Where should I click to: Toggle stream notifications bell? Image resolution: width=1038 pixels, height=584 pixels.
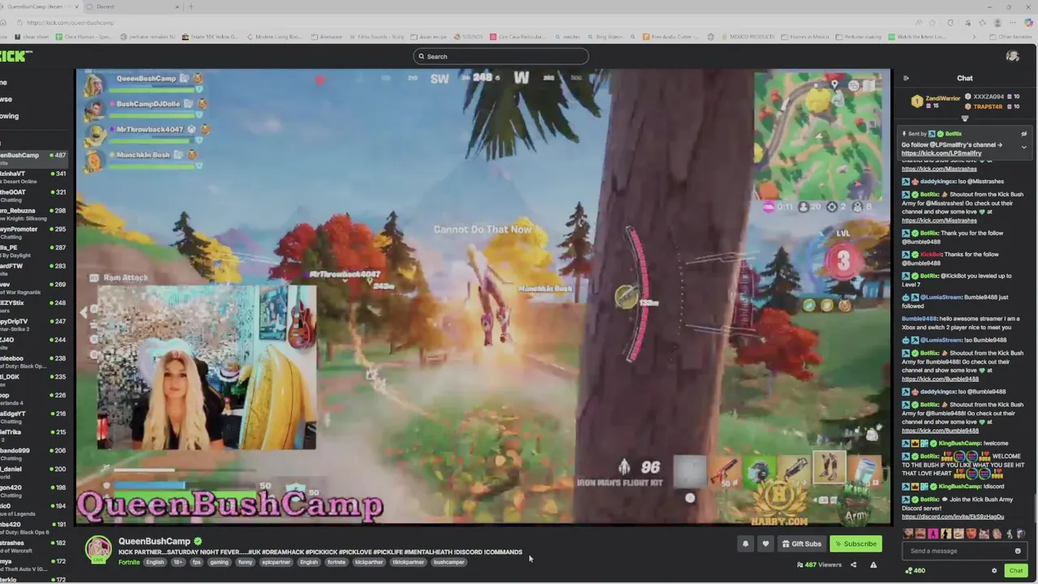[x=745, y=543]
